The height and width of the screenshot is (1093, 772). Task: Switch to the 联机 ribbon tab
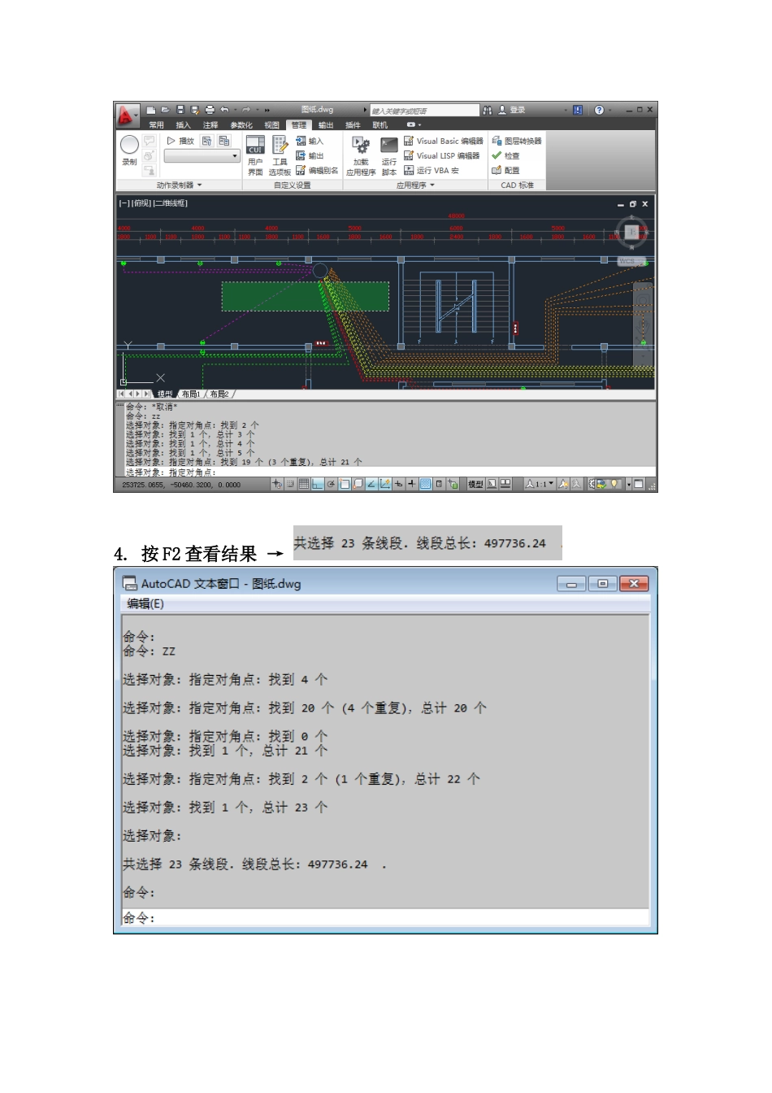point(380,125)
